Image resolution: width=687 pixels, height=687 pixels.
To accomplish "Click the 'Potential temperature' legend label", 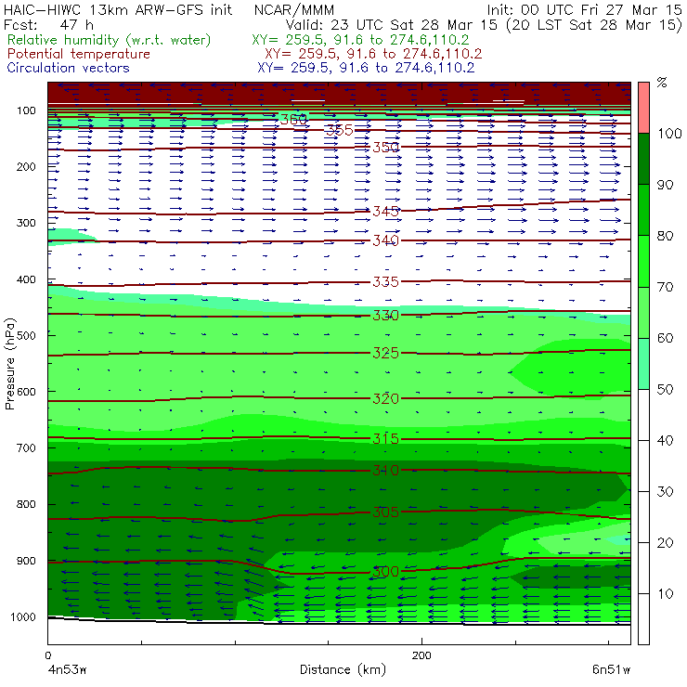I will (x=79, y=54).
